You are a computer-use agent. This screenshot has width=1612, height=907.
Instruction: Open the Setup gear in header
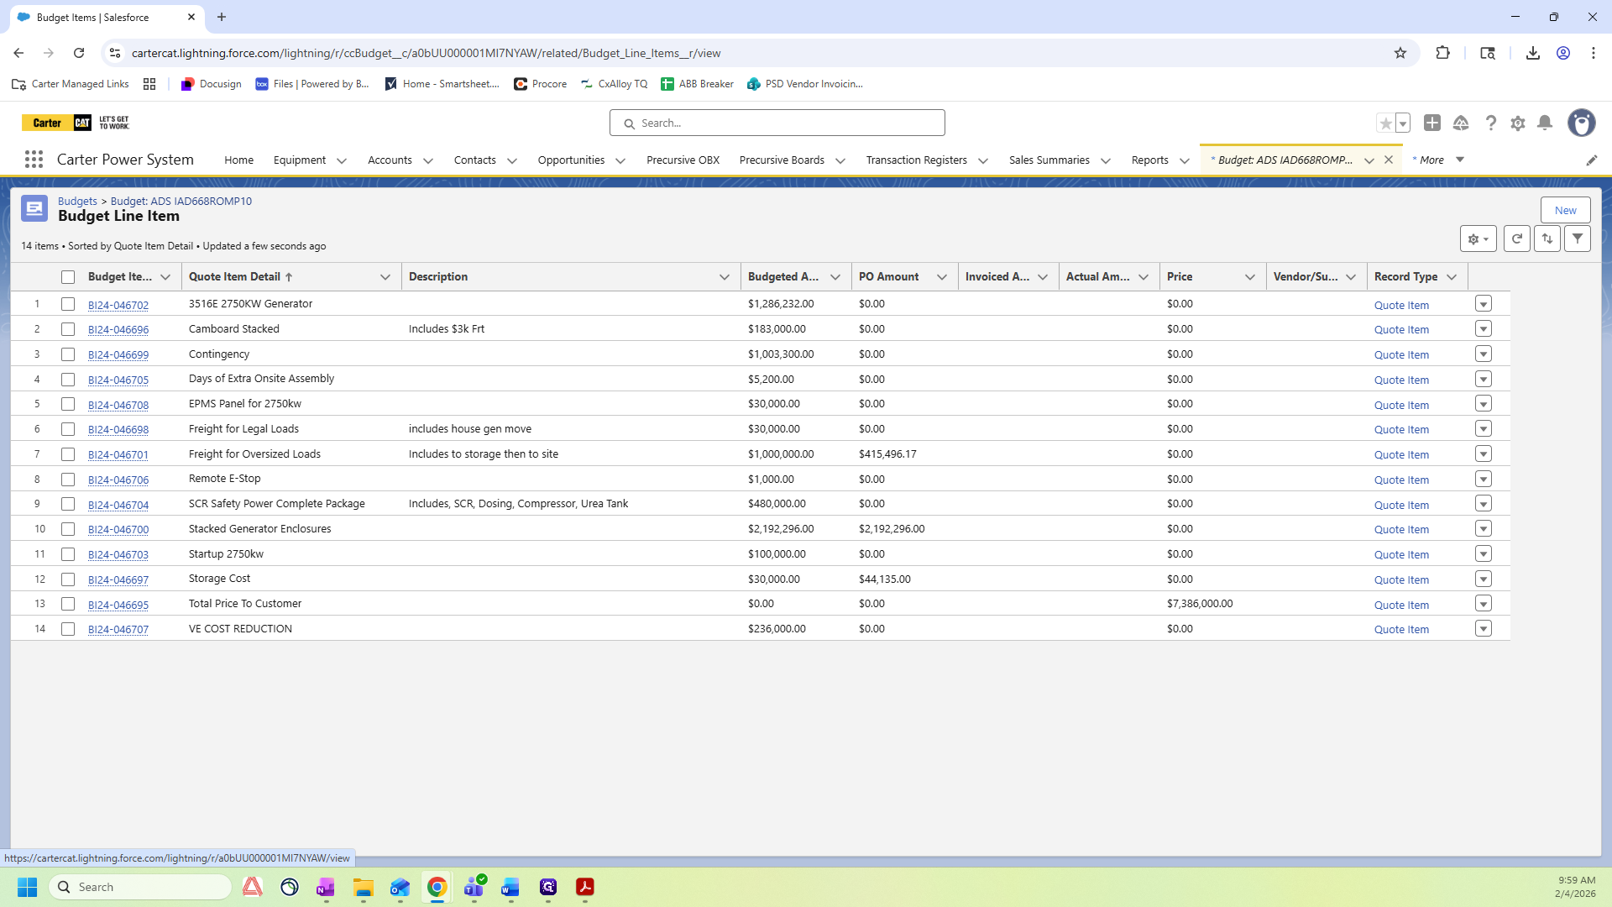tap(1518, 123)
